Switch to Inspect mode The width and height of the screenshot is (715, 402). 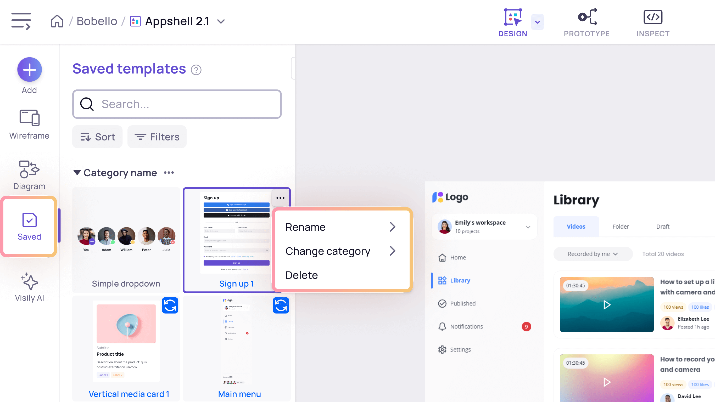[x=653, y=22]
